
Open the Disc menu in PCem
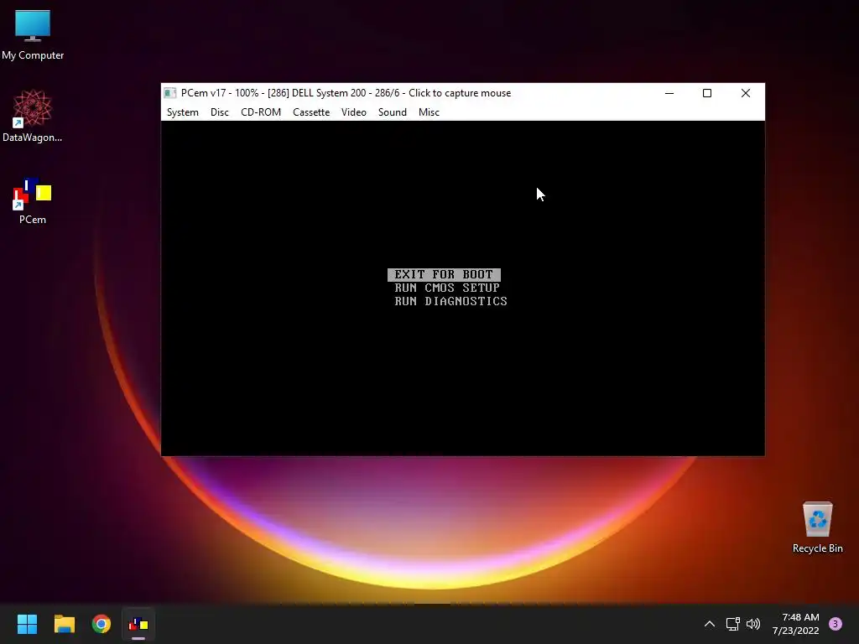pyautogui.click(x=220, y=112)
